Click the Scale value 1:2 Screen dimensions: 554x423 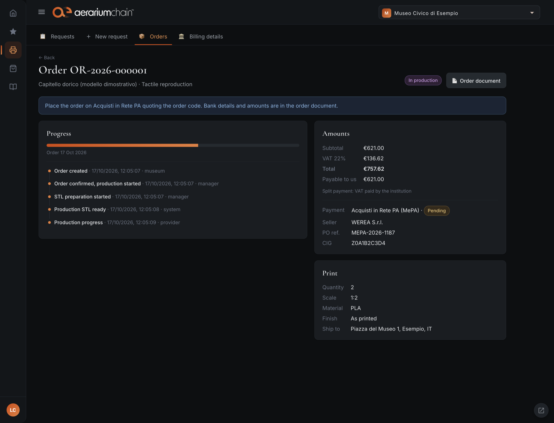click(354, 298)
